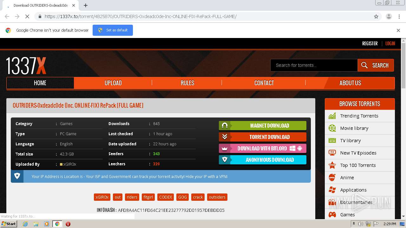This screenshot has height=228, width=406.
Task: Click the site lock icon in address bar
Action: coord(40,16)
